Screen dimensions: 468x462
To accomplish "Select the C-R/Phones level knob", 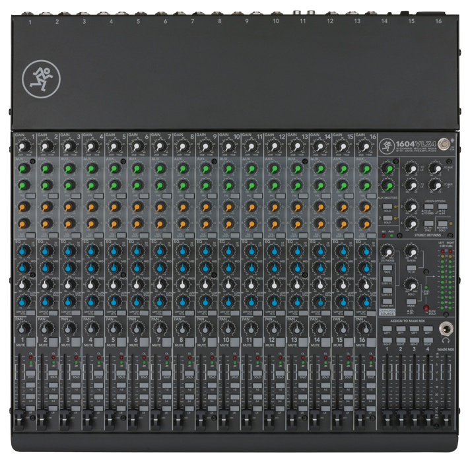I will [x=387, y=253].
